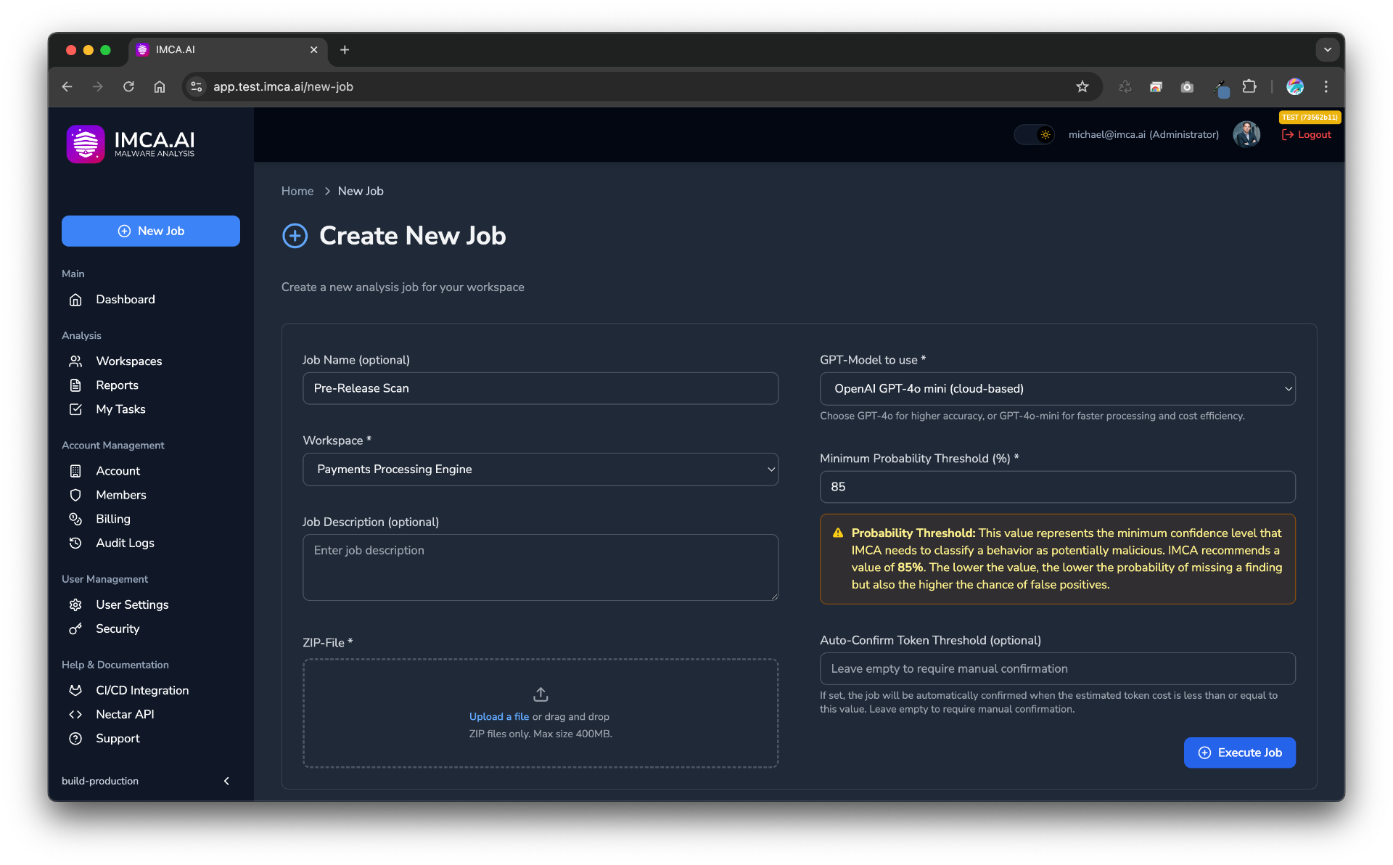Image resolution: width=1393 pixels, height=865 pixels.
Task: Open the Reports menu item
Action: [x=117, y=385]
